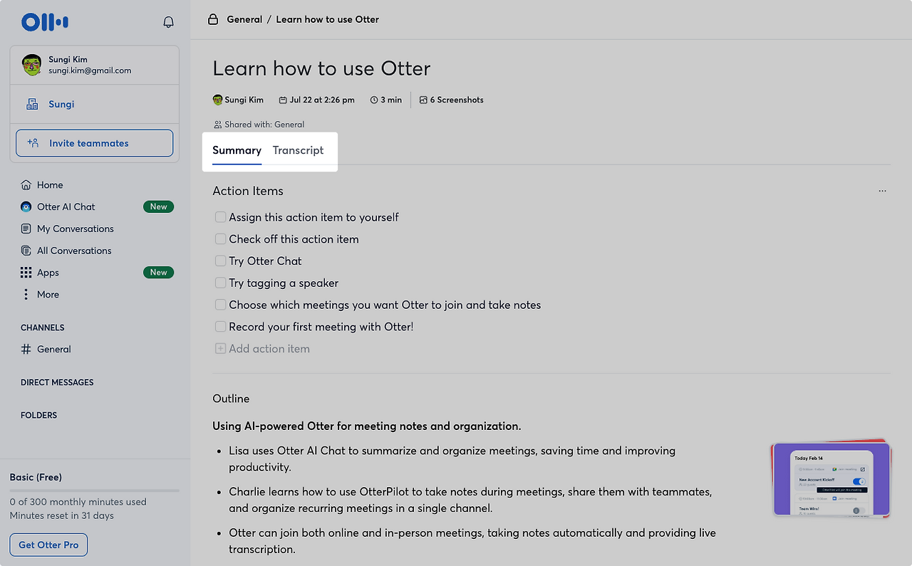Select the Summary tab

point(237,150)
